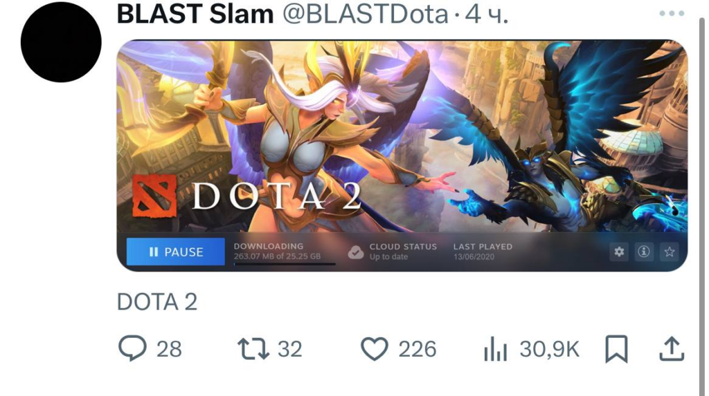Open the three-dot more options menu
Viewport: 709px width, 396px height.
pos(672,14)
